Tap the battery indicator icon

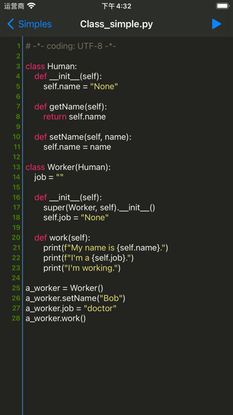click(222, 6)
